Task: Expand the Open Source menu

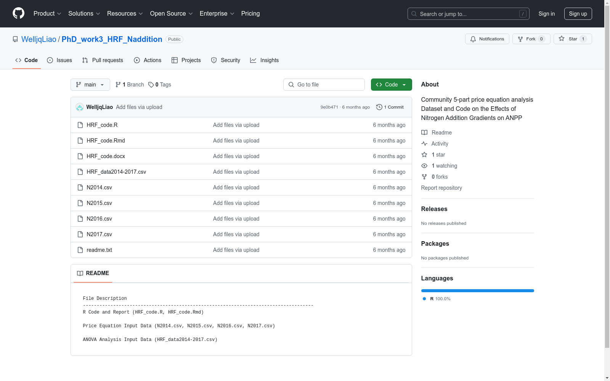Action: 172,14
